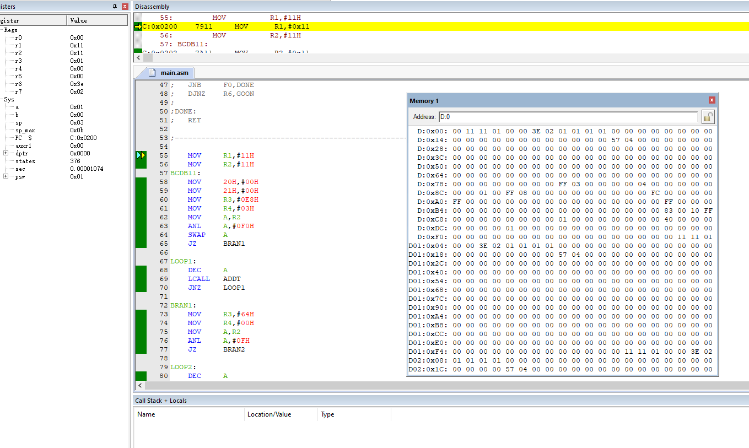Click the Call Stack + Locals title bar
The image size is (749, 448).
tap(441, 401)
